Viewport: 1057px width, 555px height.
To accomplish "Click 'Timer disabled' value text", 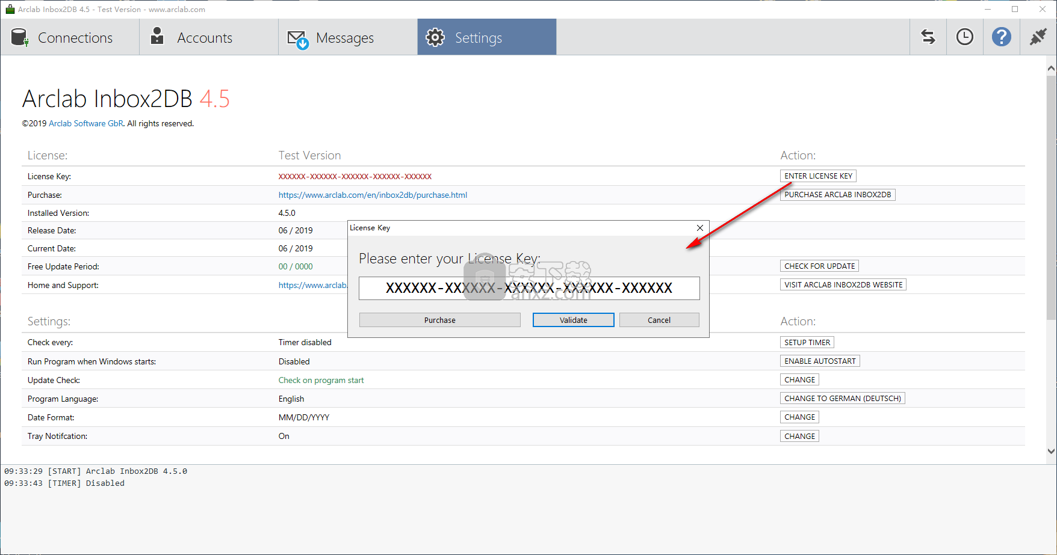I will (x=305, y=343).
